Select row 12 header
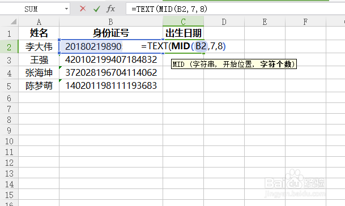This screenshot has height=206, width=345. point(9,162)
